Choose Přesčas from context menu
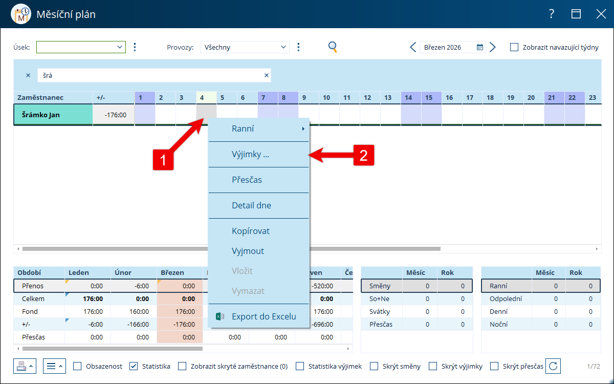This screenshot has width=614, height=384. [x=258, y=180]
